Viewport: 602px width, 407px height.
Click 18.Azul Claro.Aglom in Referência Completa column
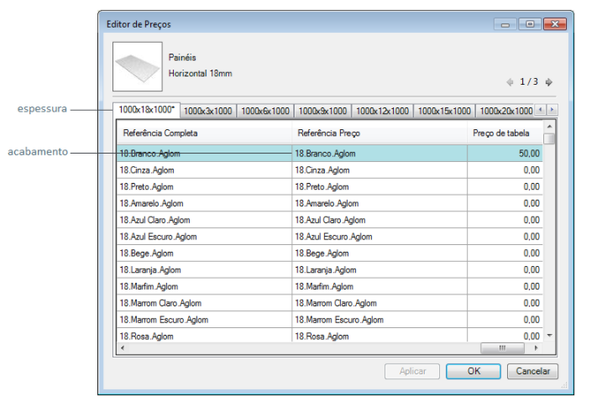pos(204,220)
